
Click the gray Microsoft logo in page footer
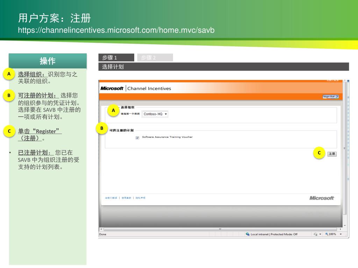(x=322, y=198)
